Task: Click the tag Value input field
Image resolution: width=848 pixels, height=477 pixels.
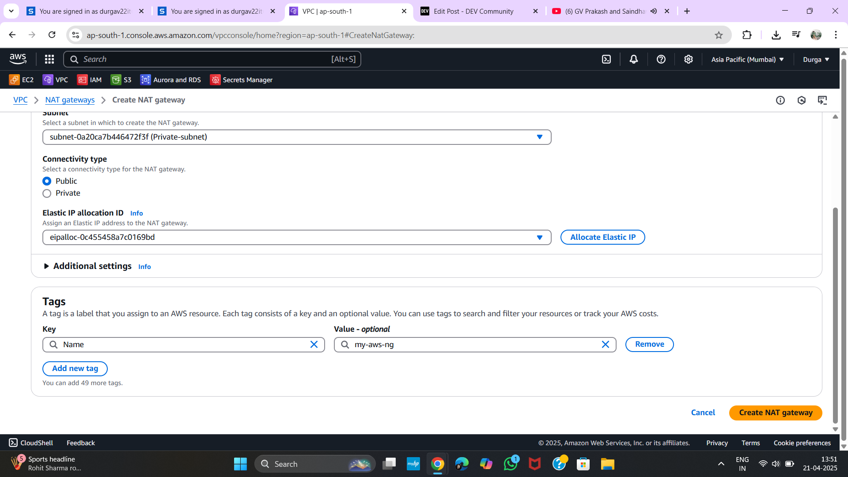Action: point(475,344)
